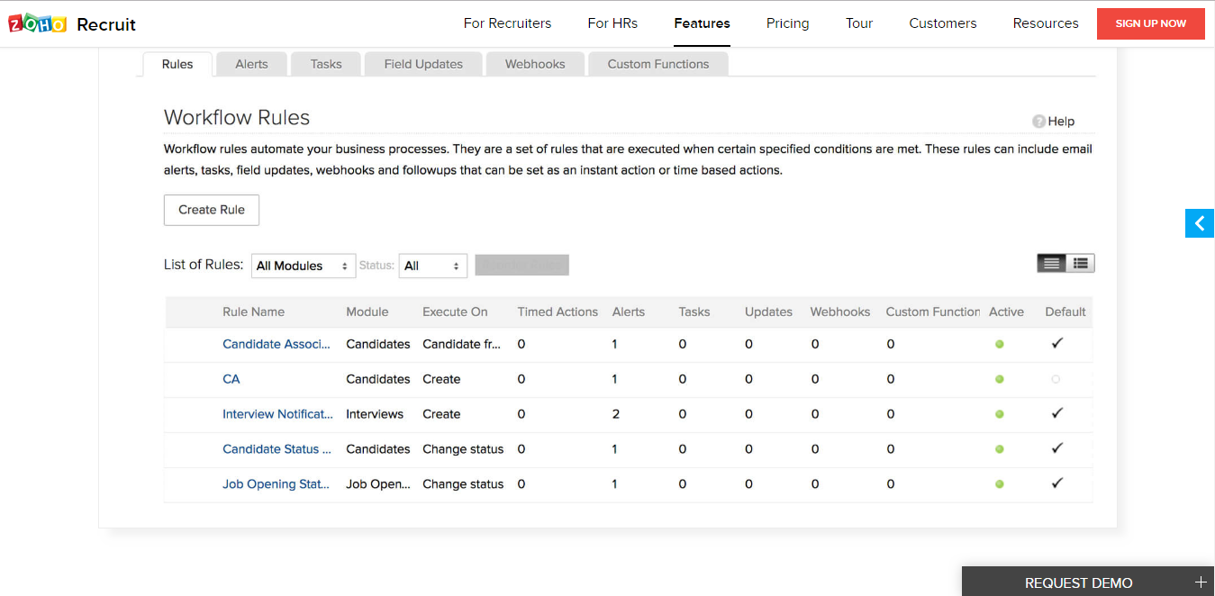Click green active dot for CA rule
Viewport: 1215px width, 596px height.
(1000, 379)
